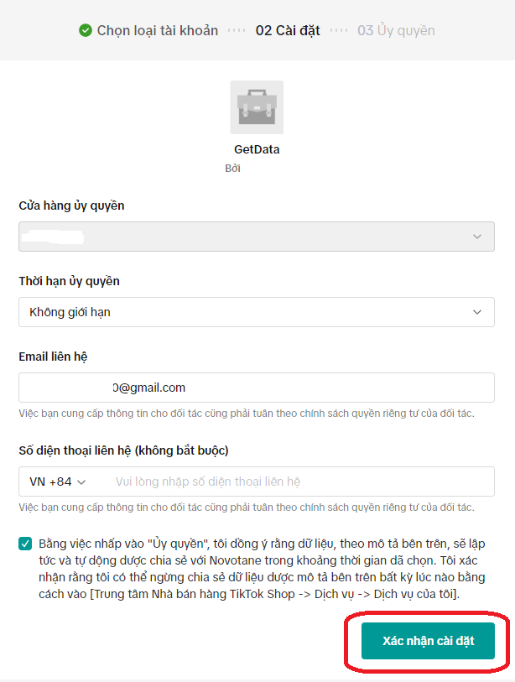Click the Thời hạn ủy quyền label
The width and height of the screenshot is (515, 682).
click(x=69, y=281)
